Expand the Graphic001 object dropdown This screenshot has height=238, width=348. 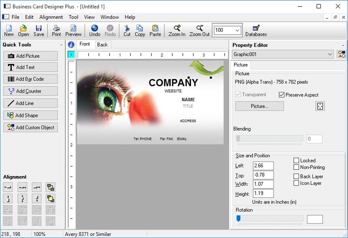(x=330, y=54)
